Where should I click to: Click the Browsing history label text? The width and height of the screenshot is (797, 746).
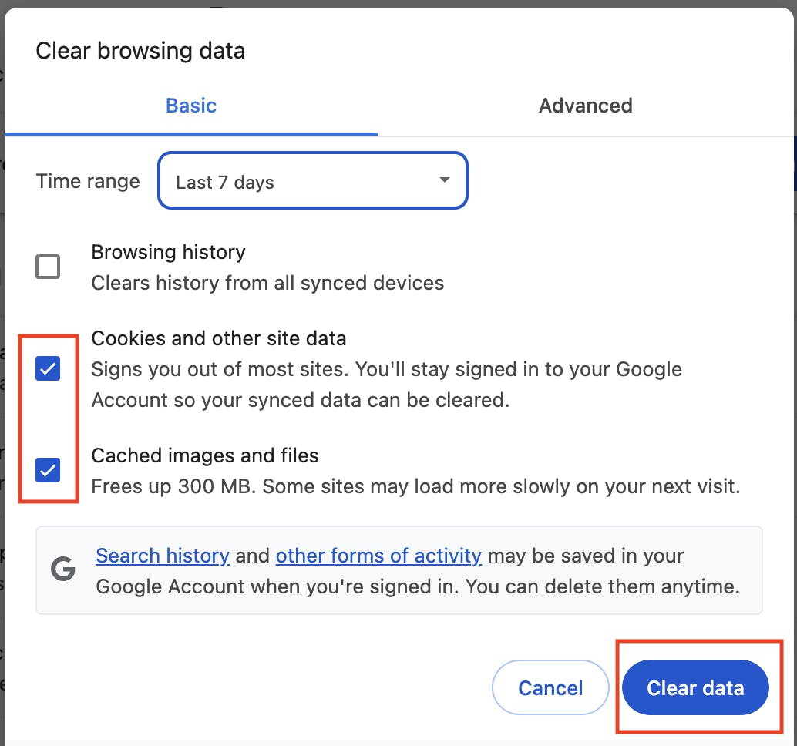[168, 252]
